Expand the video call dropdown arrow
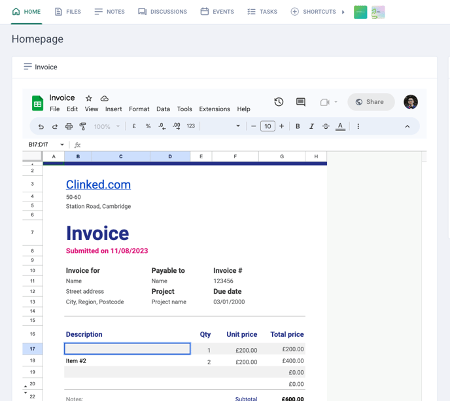 336,102
